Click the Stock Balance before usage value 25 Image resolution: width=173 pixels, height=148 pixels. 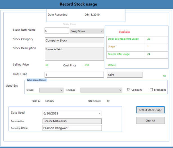tap(149, 39)
